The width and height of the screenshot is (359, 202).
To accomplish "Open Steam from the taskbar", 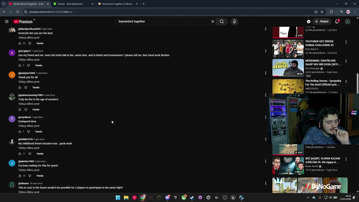I will click(x=192, y=198).
